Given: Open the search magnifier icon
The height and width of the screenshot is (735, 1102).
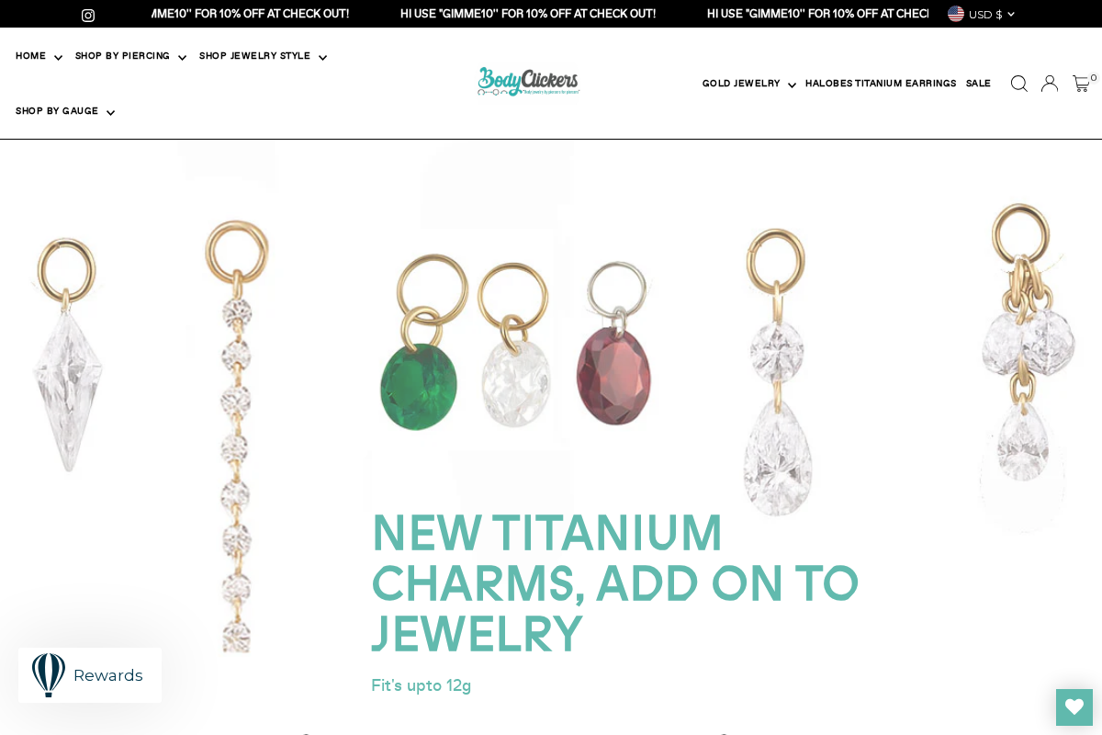Looking at the screenshot, I should [1018, 84].
